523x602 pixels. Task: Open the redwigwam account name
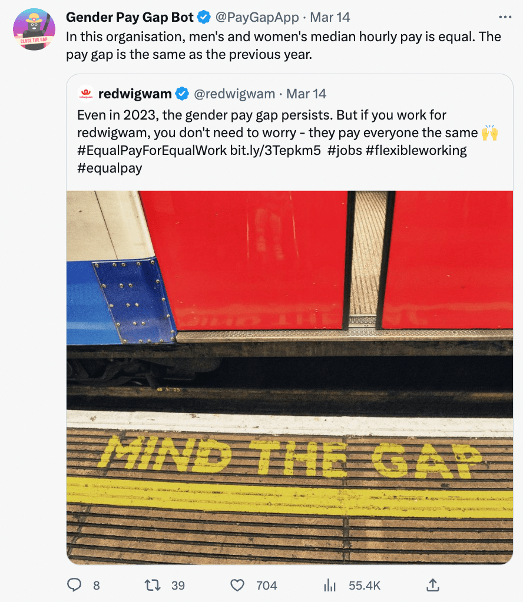[135, 94]
